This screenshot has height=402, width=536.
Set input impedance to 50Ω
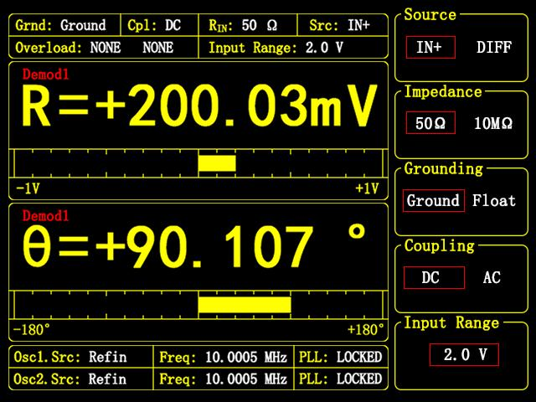click(x=430, y=124)
